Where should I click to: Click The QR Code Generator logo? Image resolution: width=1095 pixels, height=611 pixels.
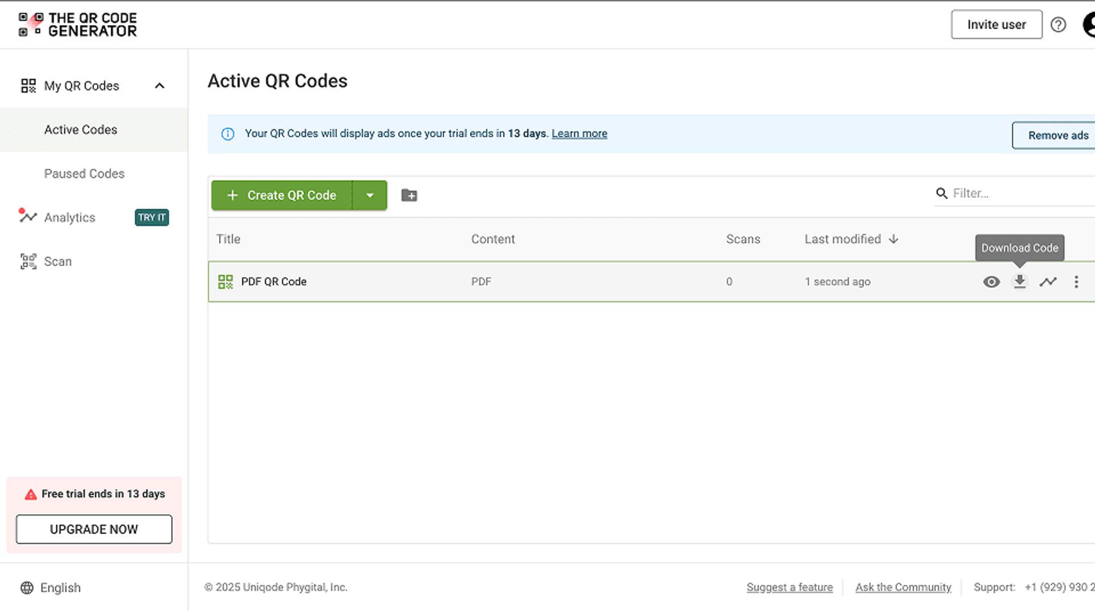point(78,25)
